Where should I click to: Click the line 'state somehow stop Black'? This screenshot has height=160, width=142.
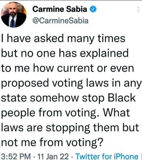68,98
